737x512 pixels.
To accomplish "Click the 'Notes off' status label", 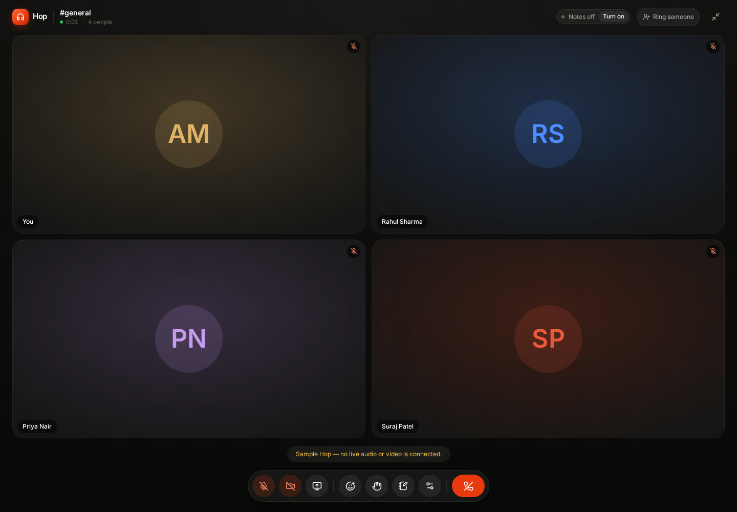I will coord(581,17).
